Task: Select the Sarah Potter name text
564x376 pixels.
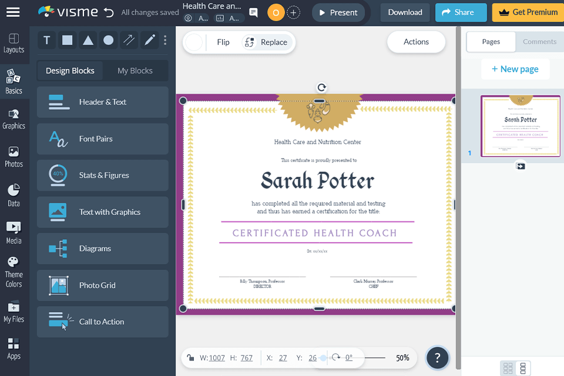Action: click(x=318, y=180)
